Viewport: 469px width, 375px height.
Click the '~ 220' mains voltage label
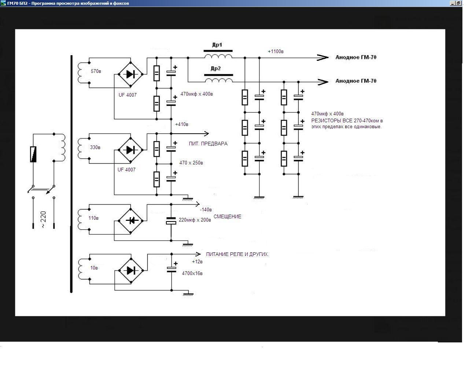tap(44, 220)
